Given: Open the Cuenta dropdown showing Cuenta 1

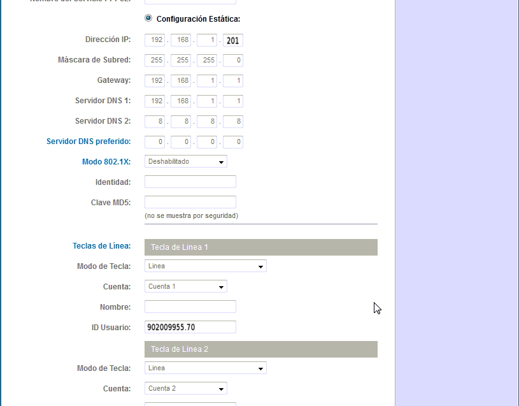Looking at the screenshot, I should coord(185,286).
